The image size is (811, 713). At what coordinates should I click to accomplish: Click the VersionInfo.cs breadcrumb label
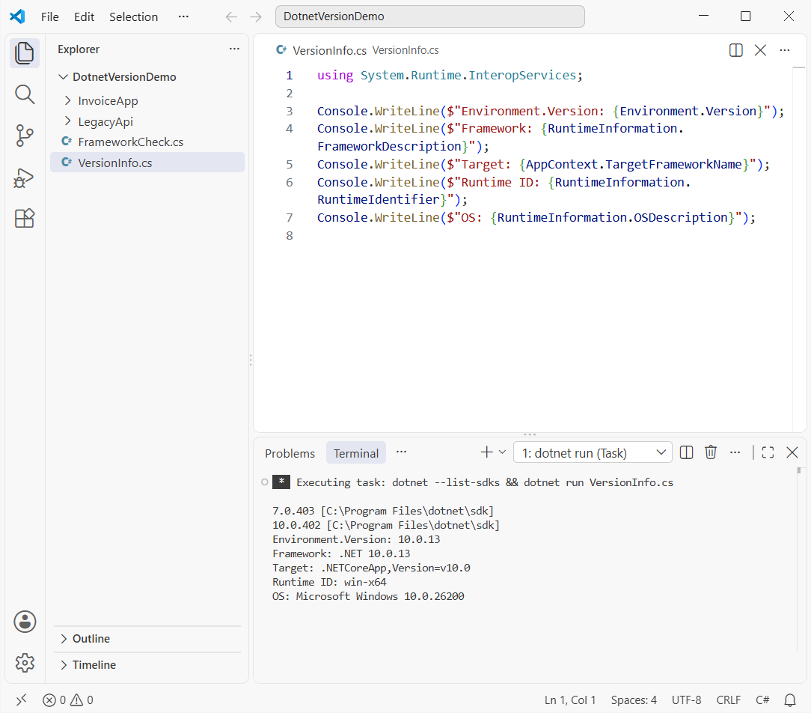pos(405,50)
